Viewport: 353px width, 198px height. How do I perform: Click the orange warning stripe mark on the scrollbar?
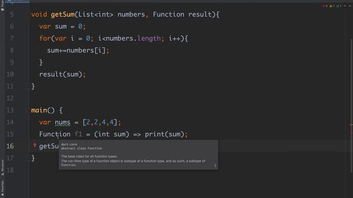click(x=351, y=125)
